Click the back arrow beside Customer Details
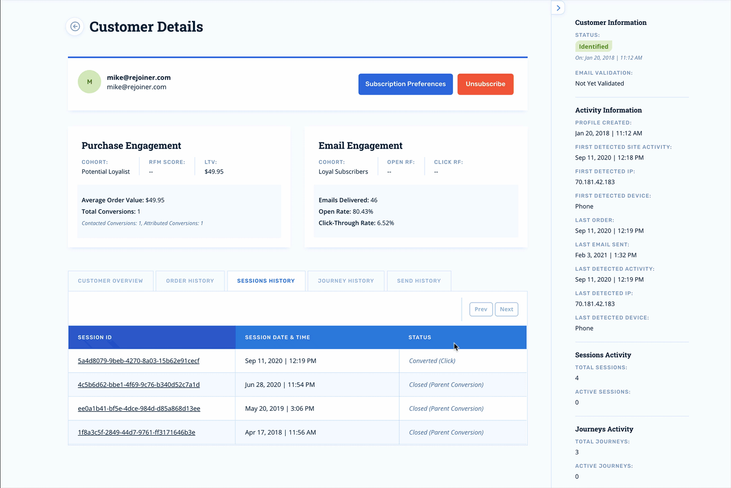Viewport: 731px width, 488px height. 75,26
